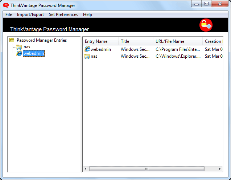Screen dimensions: 231x180
Task: Select the nas entry in the tree
Action: tap(27, 47)
